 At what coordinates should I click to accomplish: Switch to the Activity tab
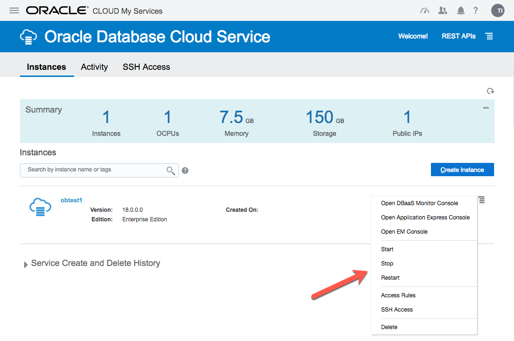point(94,67)
